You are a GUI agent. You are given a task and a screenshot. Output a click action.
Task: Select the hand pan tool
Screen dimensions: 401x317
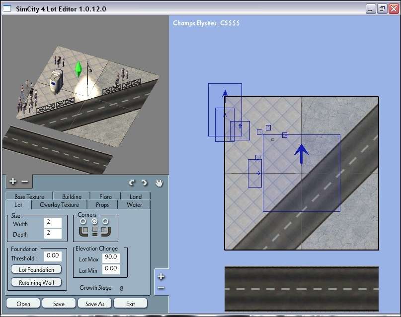[159, 183]
